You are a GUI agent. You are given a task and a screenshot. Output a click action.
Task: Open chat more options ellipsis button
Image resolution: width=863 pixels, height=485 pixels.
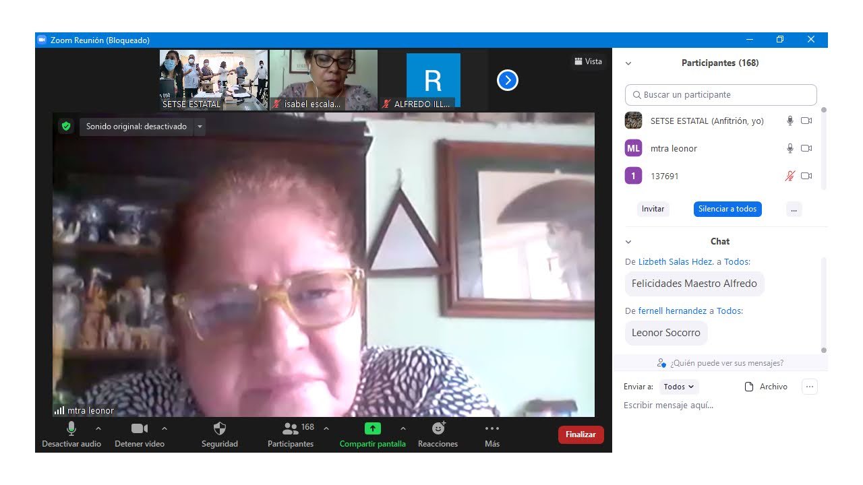[x=810, y=387]
